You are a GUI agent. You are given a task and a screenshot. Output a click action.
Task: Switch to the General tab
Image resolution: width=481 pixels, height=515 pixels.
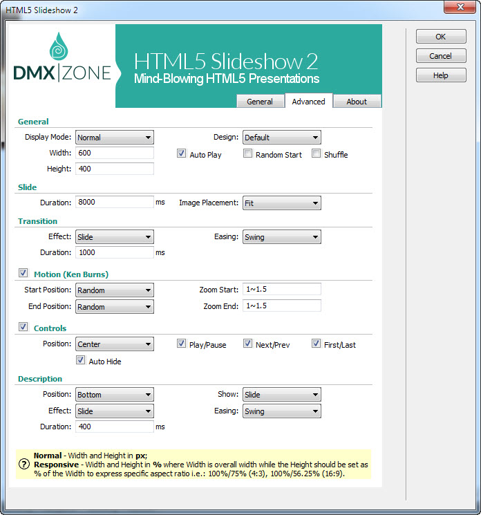tap(260, 102)
